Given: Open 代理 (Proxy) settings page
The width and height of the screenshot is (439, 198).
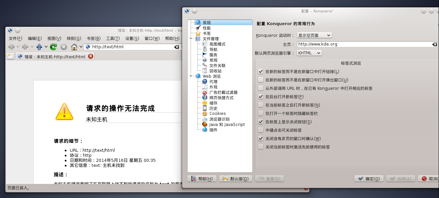Looking at the screenshot, I should [x=213, y=82].
